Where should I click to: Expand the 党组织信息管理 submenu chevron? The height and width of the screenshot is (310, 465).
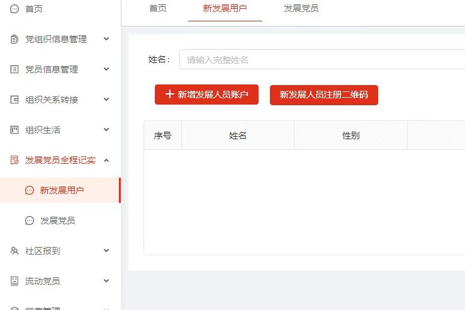[106, 39]
